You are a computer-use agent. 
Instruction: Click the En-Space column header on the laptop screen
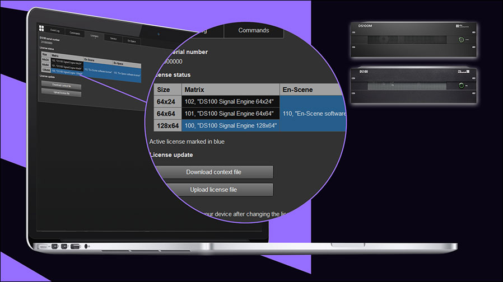point(127,64)
